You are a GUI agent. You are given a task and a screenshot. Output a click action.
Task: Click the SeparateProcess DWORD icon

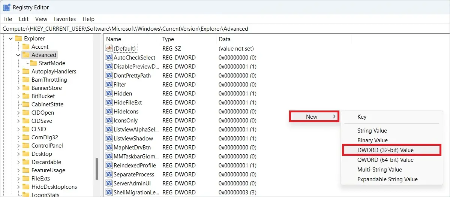pos(109,174)
